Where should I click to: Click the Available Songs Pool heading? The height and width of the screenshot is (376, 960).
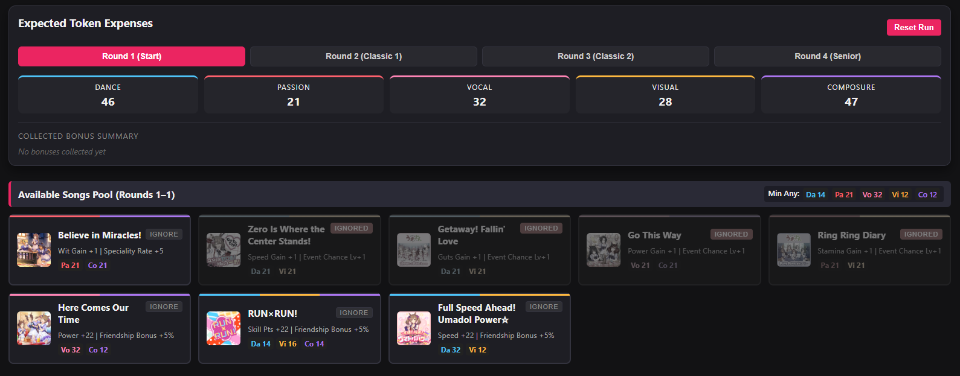97,195
